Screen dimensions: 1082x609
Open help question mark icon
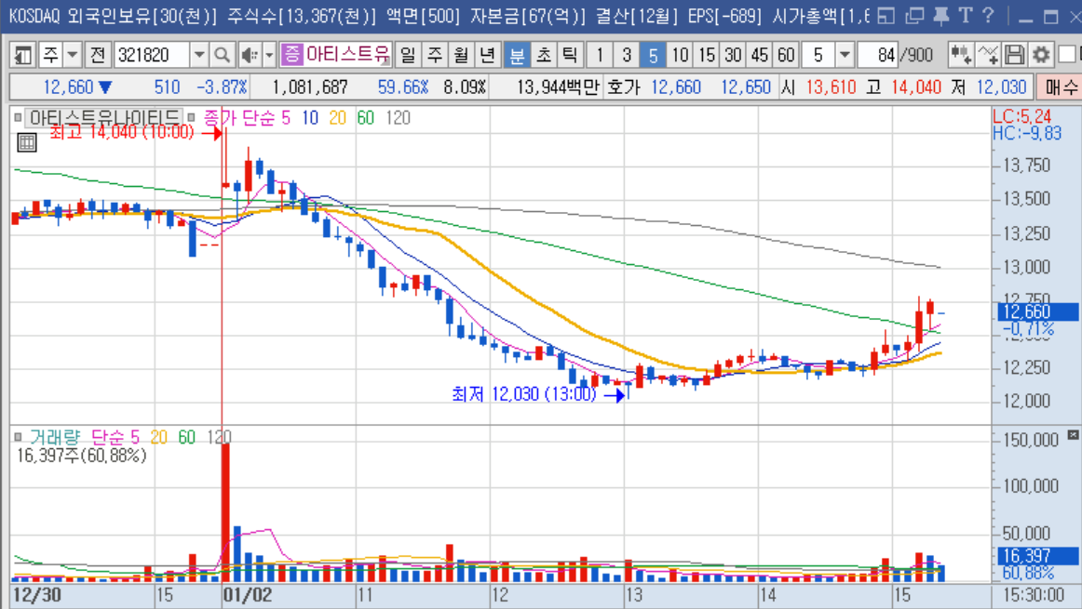coord(988,16)
